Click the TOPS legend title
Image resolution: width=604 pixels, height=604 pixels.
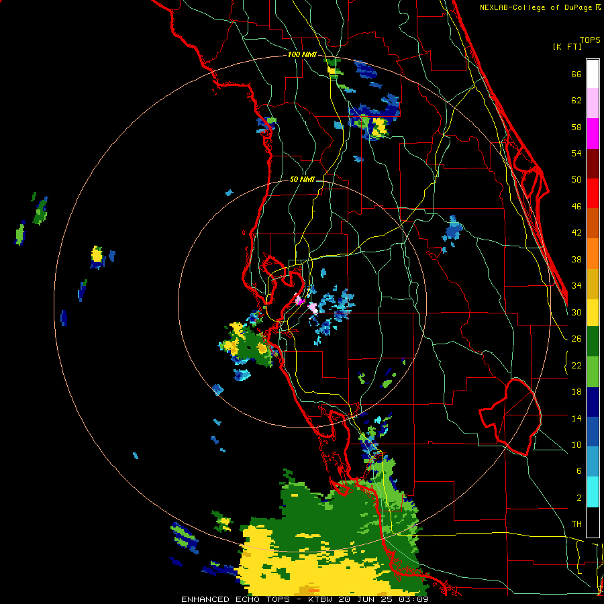tap(590, 40)
